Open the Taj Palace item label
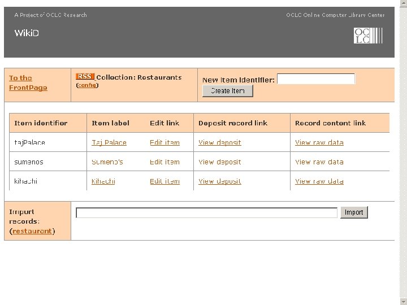Image resolution: width=407 pixels, height=305 pixels. tap(109, 142)
